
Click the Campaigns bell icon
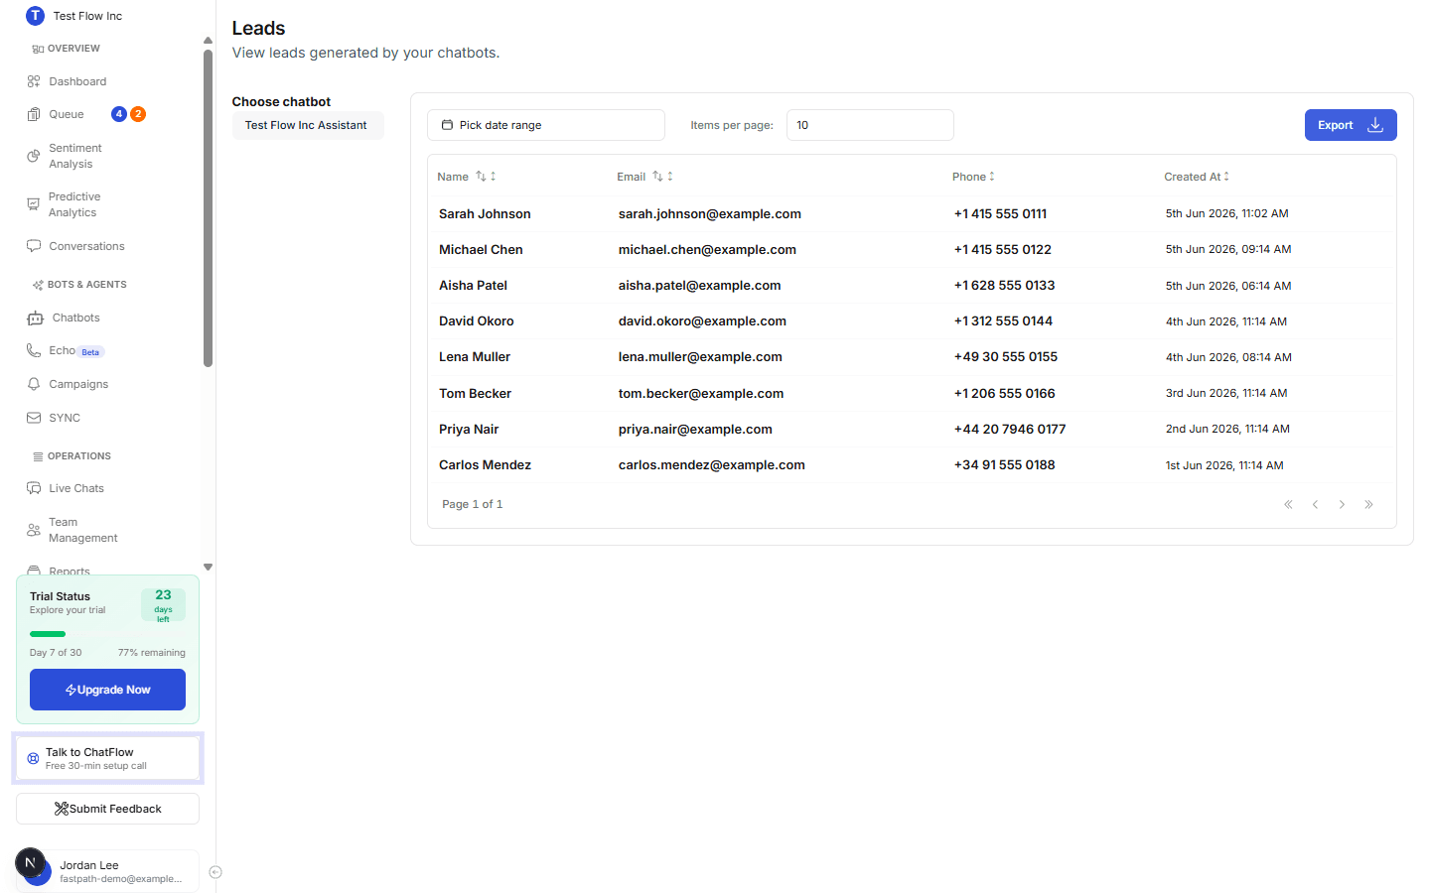point(34,384)
